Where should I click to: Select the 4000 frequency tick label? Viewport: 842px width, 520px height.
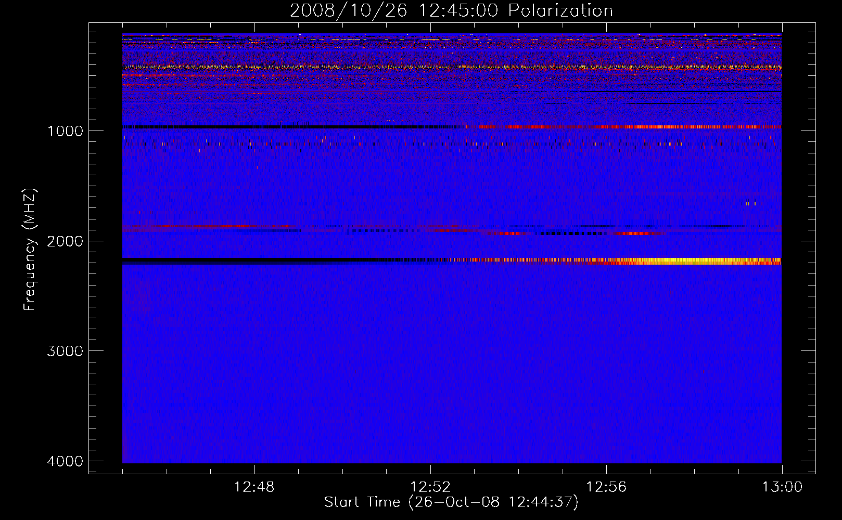[x=65, y=461]
